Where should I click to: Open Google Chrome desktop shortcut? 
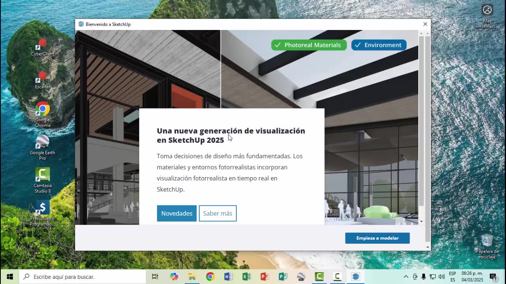43,115
